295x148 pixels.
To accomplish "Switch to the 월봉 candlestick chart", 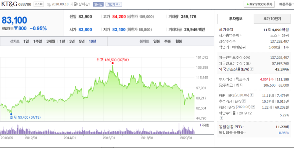I will (x=179, y=41).
